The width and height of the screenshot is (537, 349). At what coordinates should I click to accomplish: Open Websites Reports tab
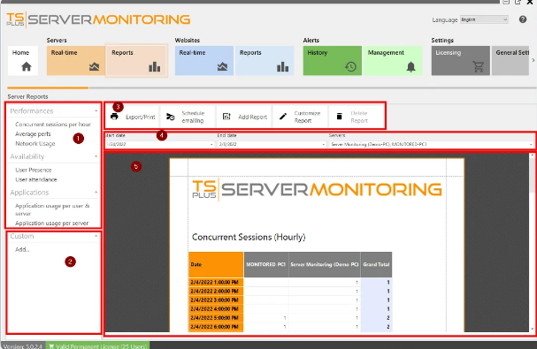[265, 61]
